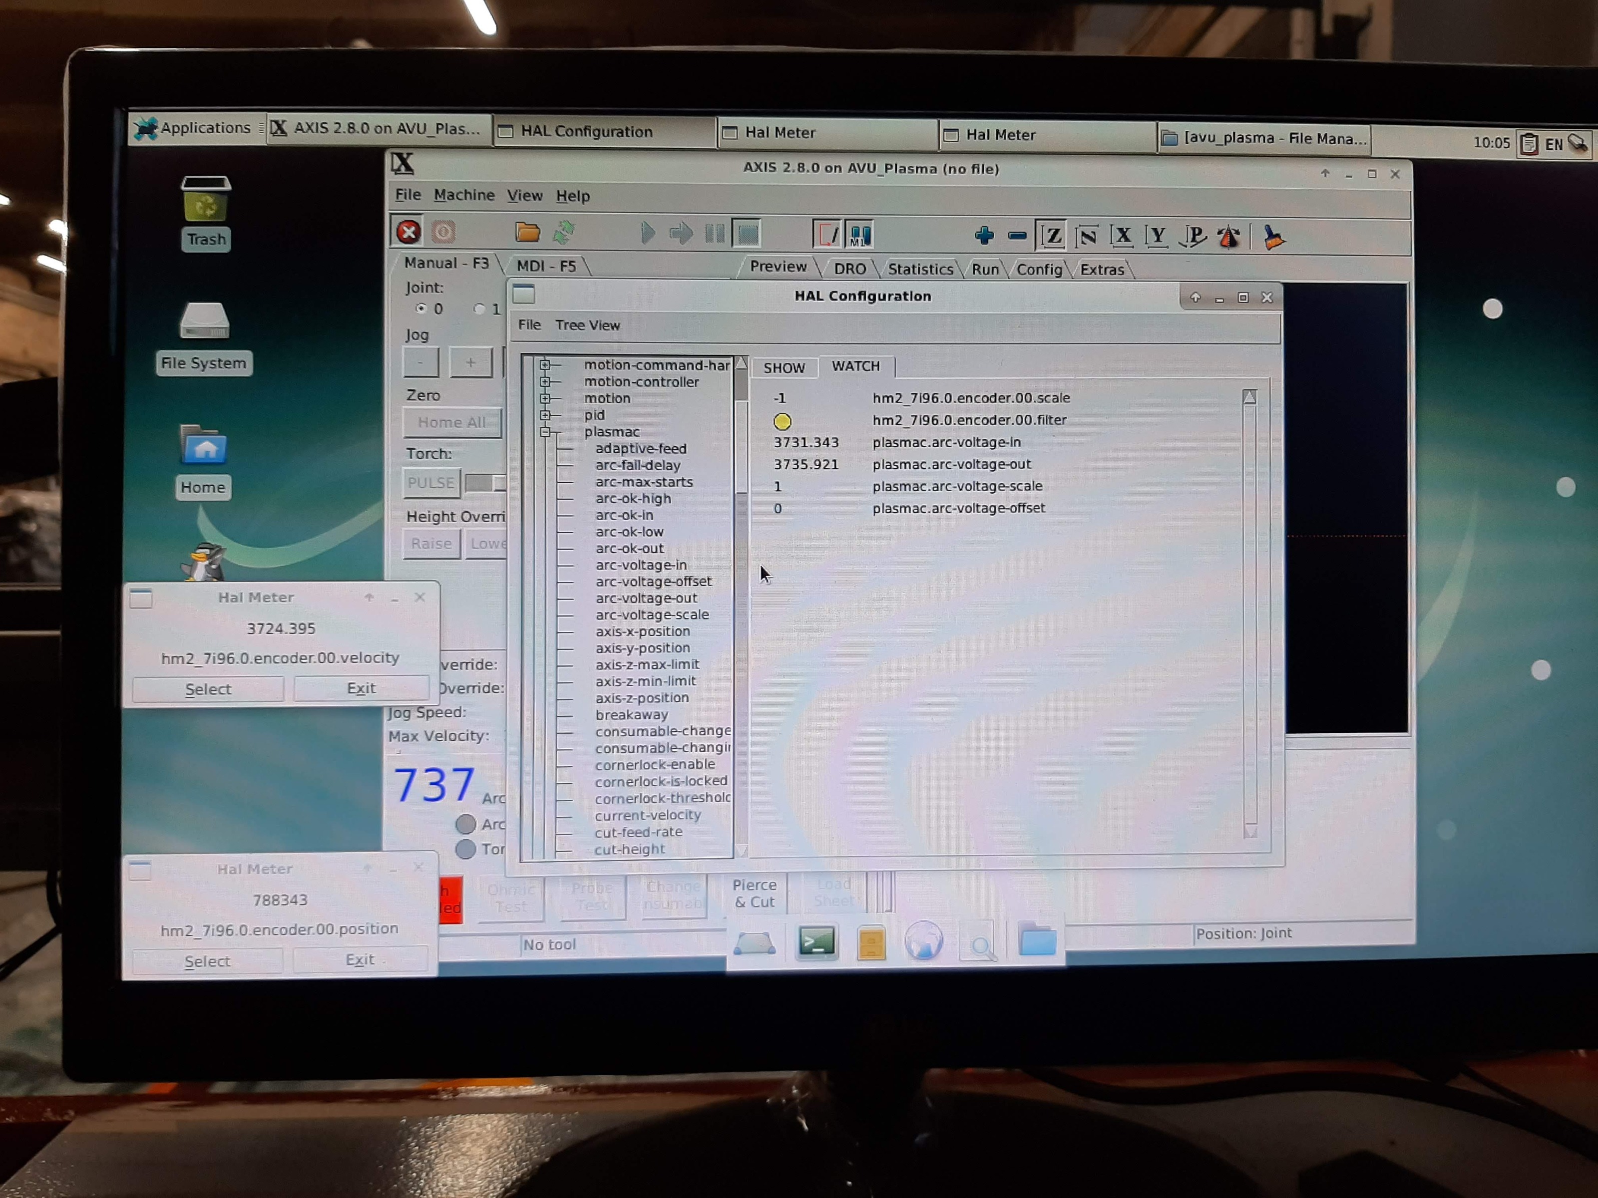Open the Machine menu in AXIS
1598x1198 pixels.
coord(464,195)
